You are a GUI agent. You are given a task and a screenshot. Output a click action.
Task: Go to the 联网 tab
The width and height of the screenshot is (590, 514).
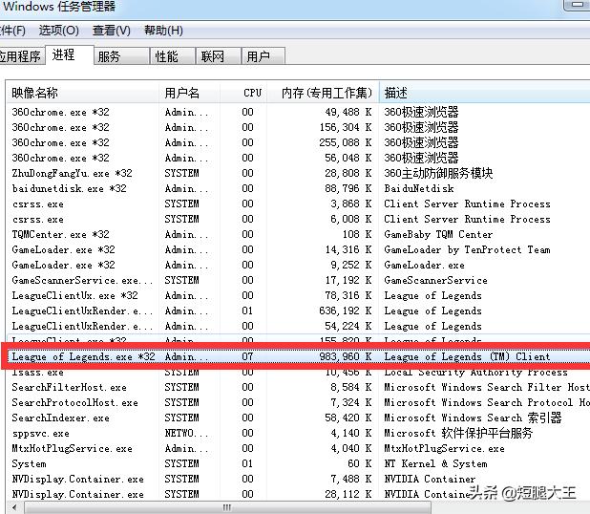(x=219, y=56)
